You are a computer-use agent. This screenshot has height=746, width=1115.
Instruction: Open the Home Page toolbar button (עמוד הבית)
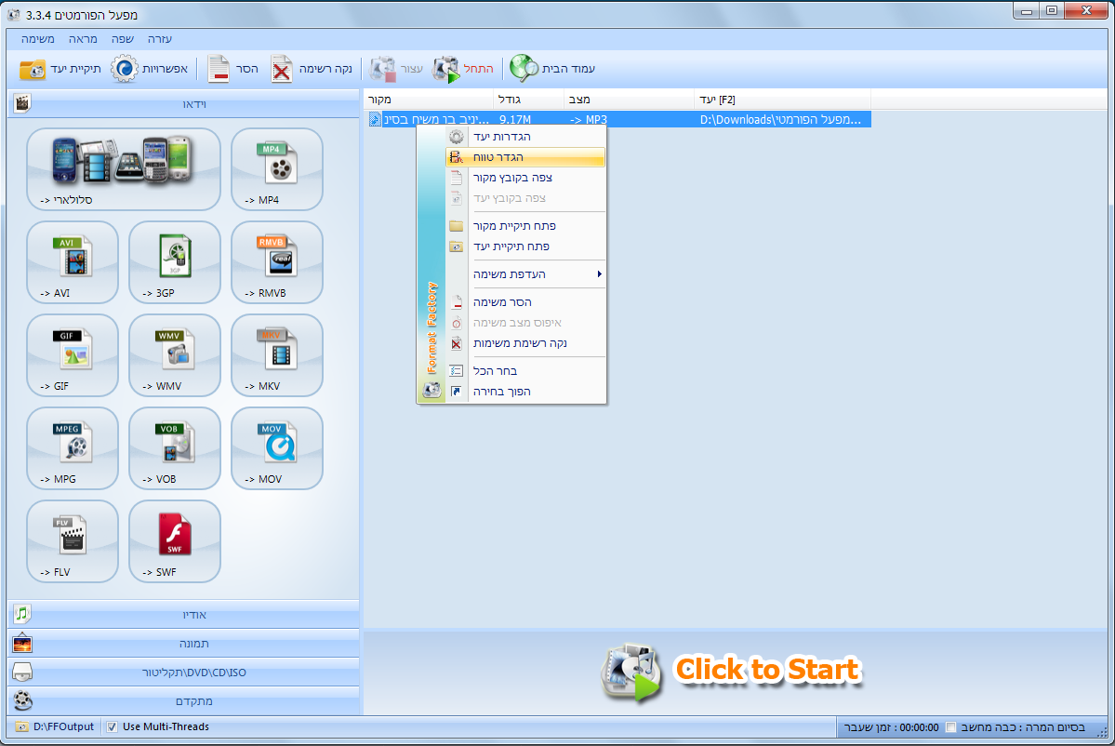tap(552, 69)
